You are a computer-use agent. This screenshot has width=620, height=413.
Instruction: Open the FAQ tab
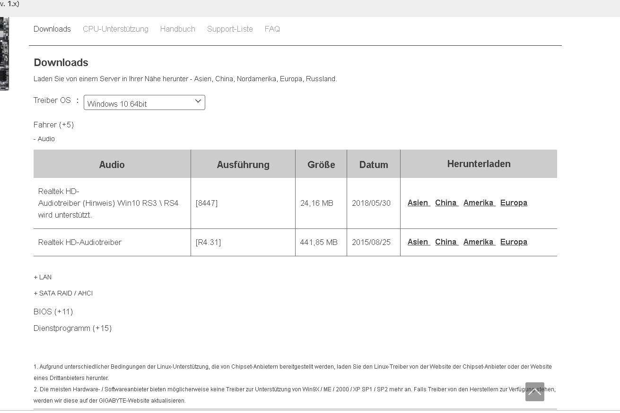click(272, 29)
